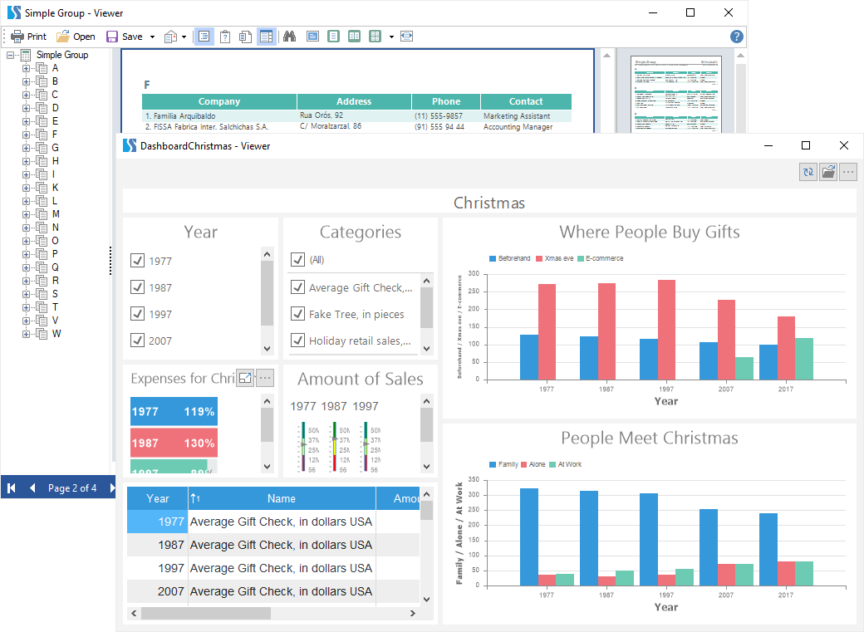Viewport: 864px width, 632px height.
Task: Click the Help question mark icon
Action: click(736, 37)
